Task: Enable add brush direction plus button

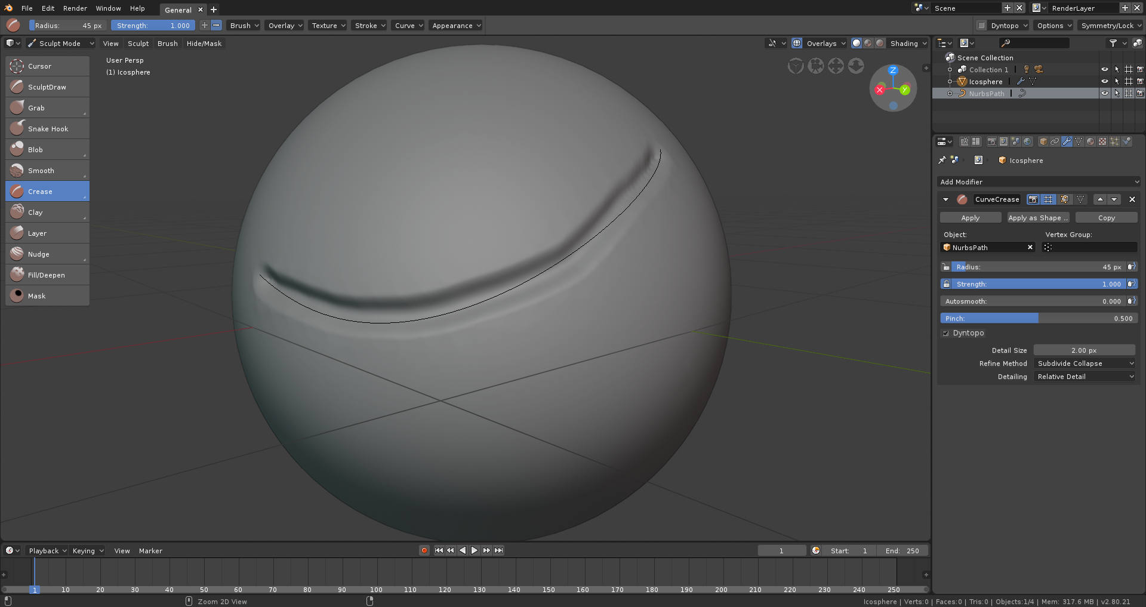Action: pos(205,25)
